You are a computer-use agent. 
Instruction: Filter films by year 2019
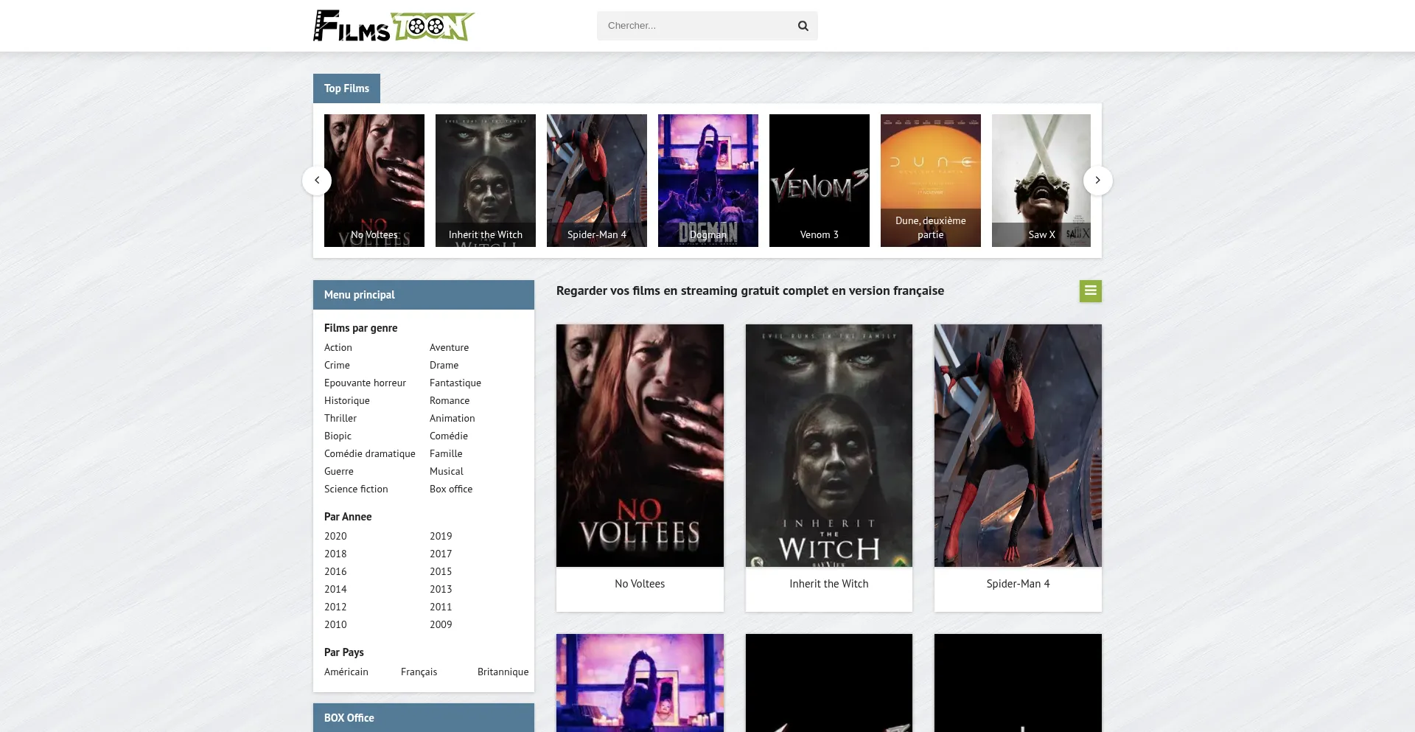coord(441,537)
